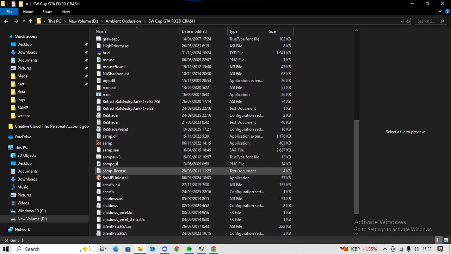Select the ogg.dll file
The height and width of the screenshot is (254, 451).
[109, 81]
